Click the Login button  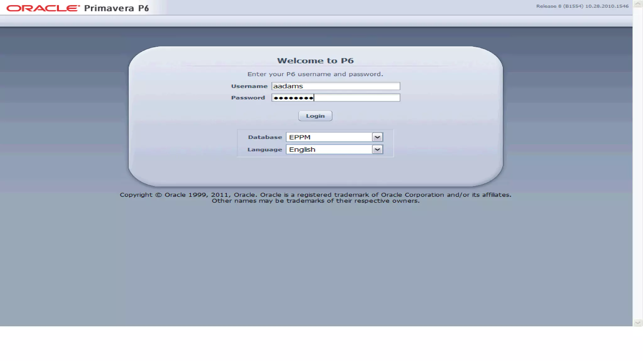click(315, 116)
